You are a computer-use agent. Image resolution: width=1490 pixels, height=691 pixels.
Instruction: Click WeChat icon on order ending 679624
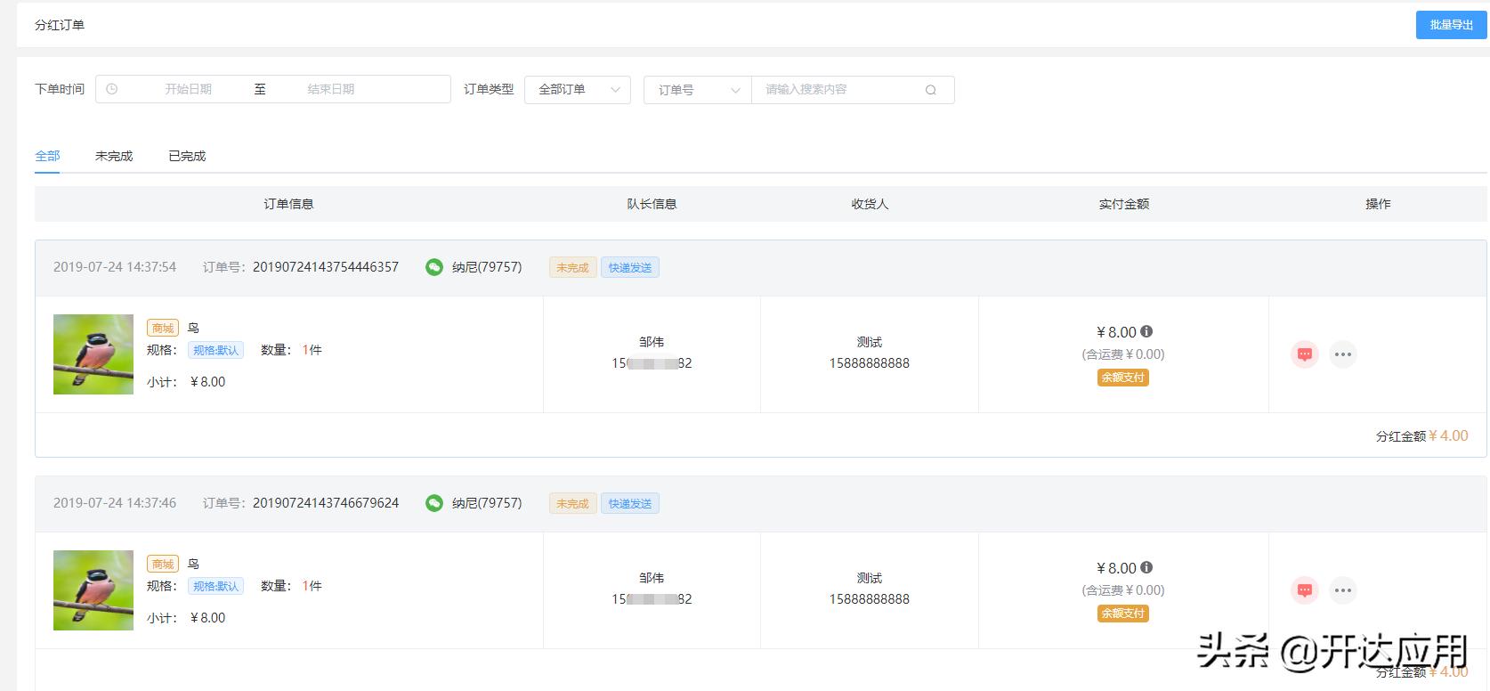pos(433,503)
